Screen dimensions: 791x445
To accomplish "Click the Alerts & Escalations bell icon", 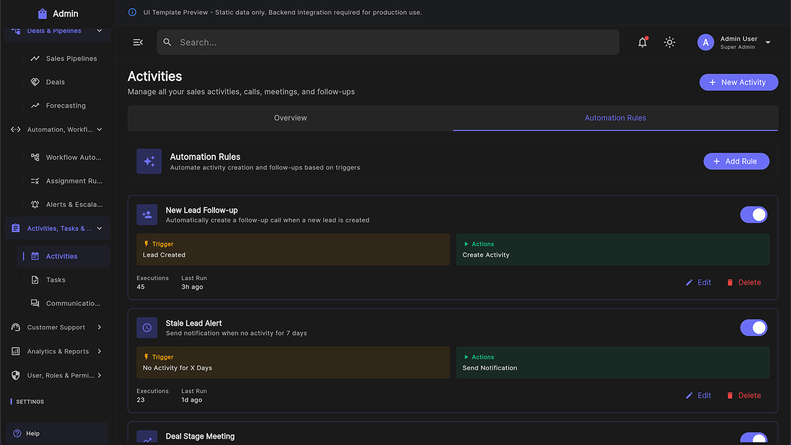I will click(x=35, y=205).
